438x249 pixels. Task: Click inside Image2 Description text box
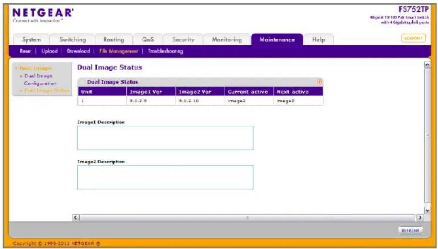165,177
